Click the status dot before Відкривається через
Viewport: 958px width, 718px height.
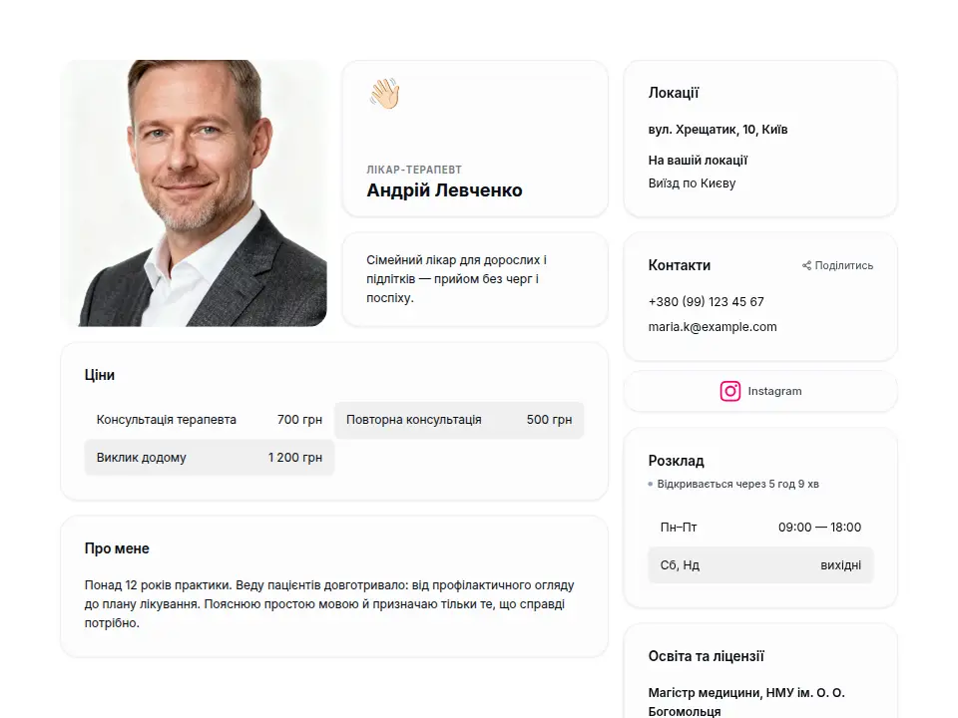click(x=650, y=485)
